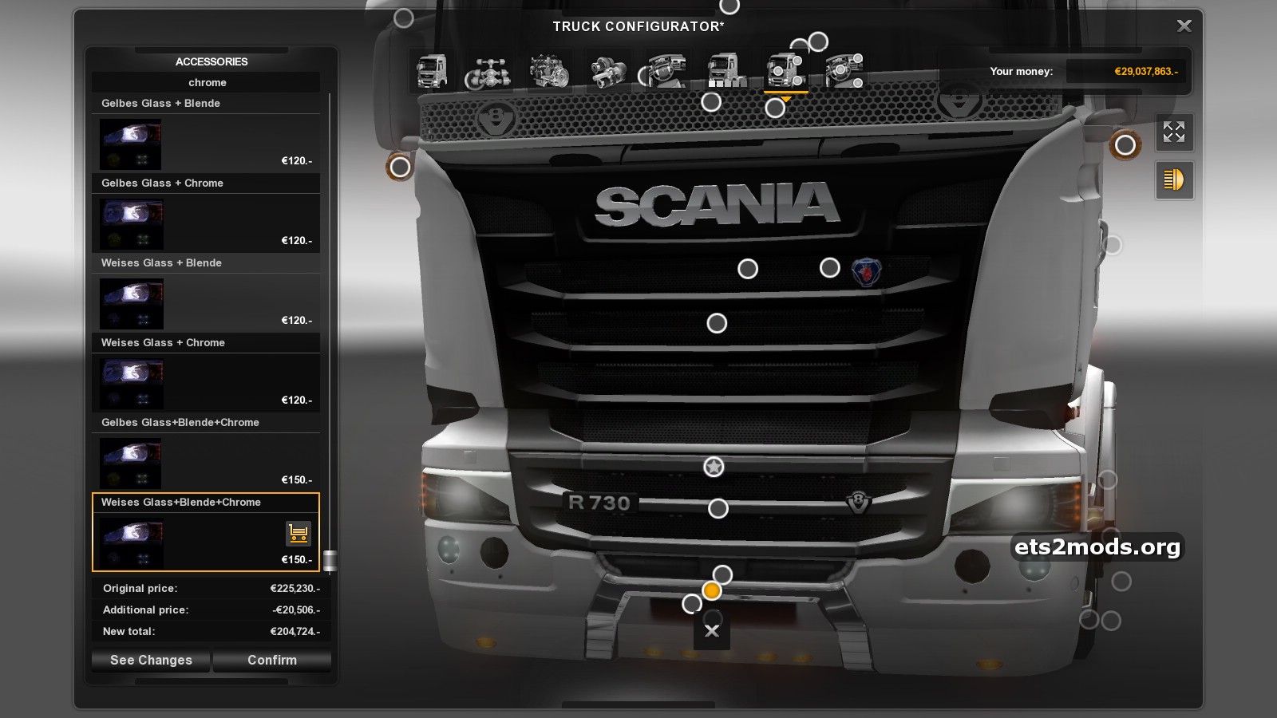Choose the Gelbes Glass + Chrome accessory
Screen dimensions: 1277x718
click(206, 212)
